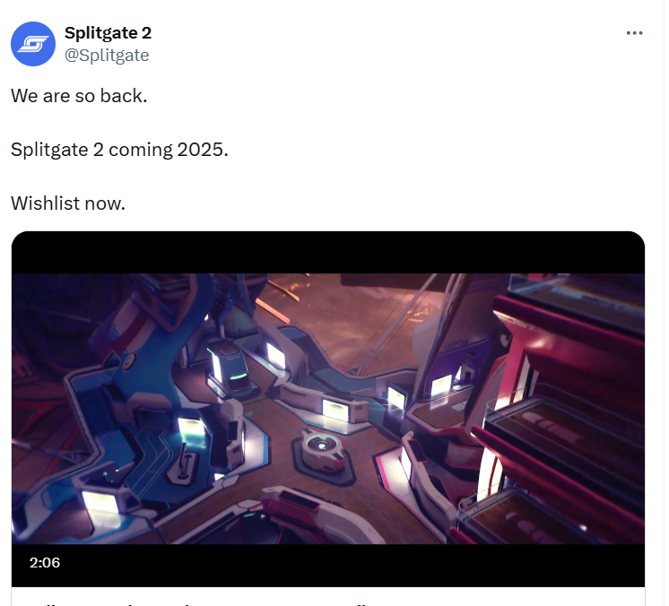Play the Splitgate 2 trailer video

pyautogui.click(x=328, y=409)
